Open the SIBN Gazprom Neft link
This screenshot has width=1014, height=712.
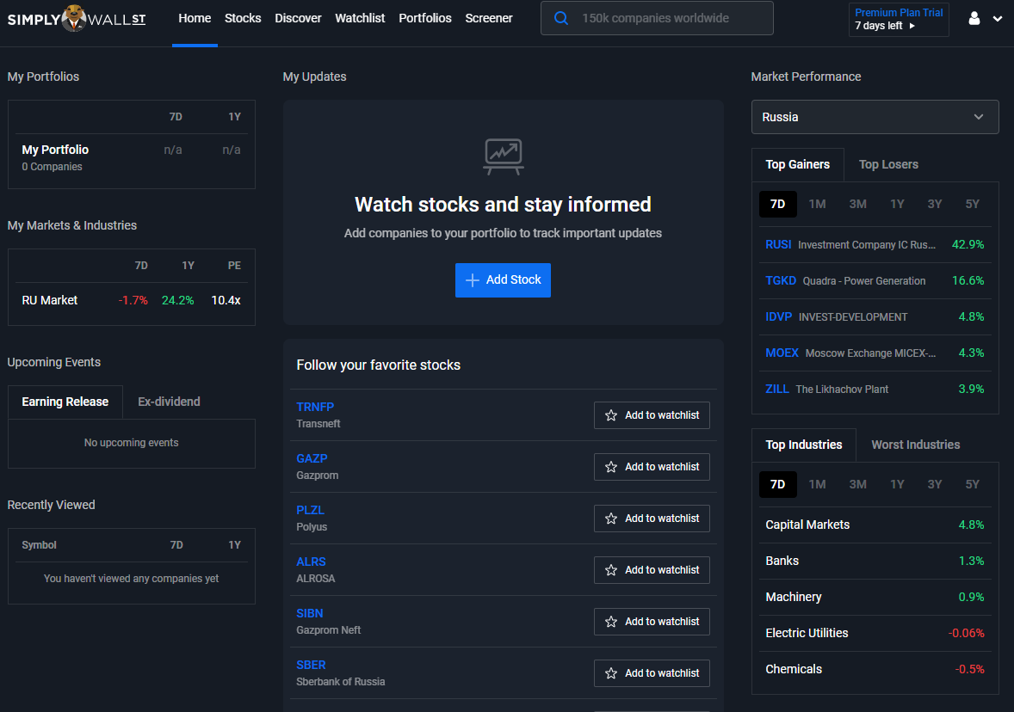click(x=310, y=614)
